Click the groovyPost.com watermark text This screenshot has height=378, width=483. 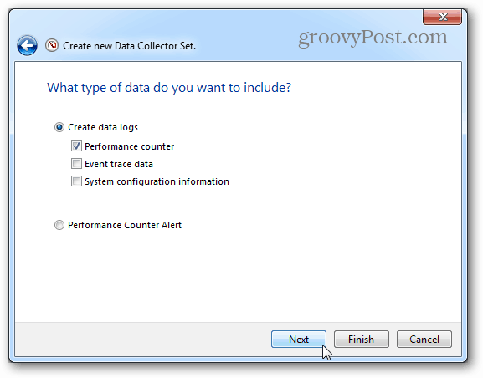tap(373, 38)
